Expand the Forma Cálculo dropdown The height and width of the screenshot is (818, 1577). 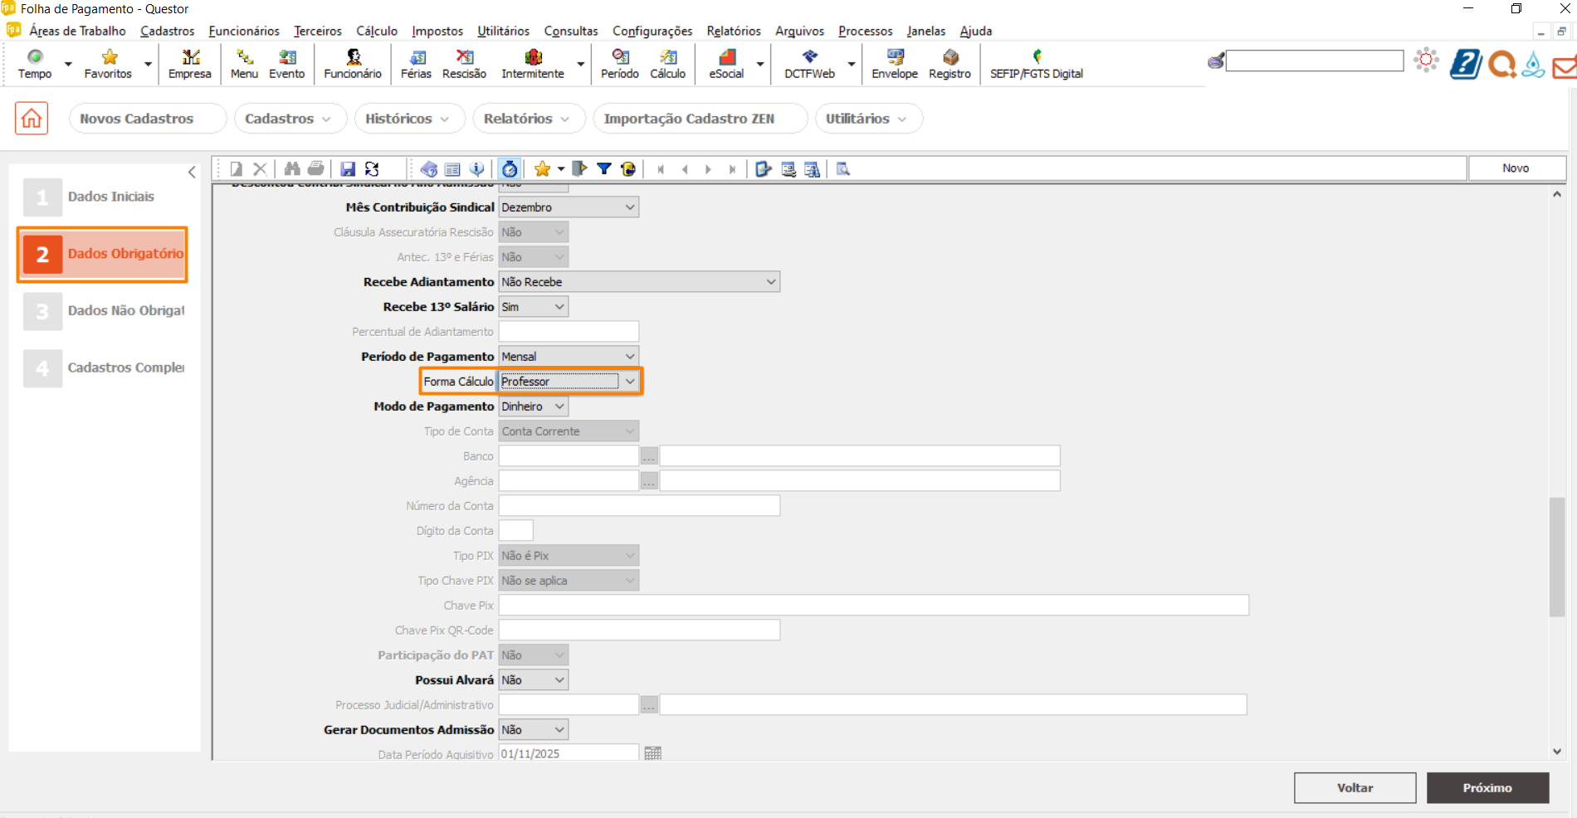pyautogui.click(x=630, y=382)
